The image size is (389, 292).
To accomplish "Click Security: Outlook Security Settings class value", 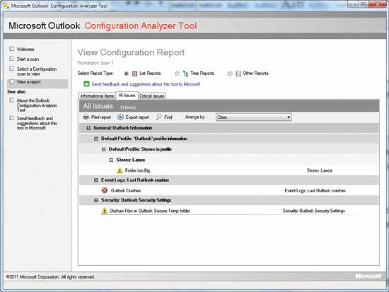I will [x=313, y=211].
